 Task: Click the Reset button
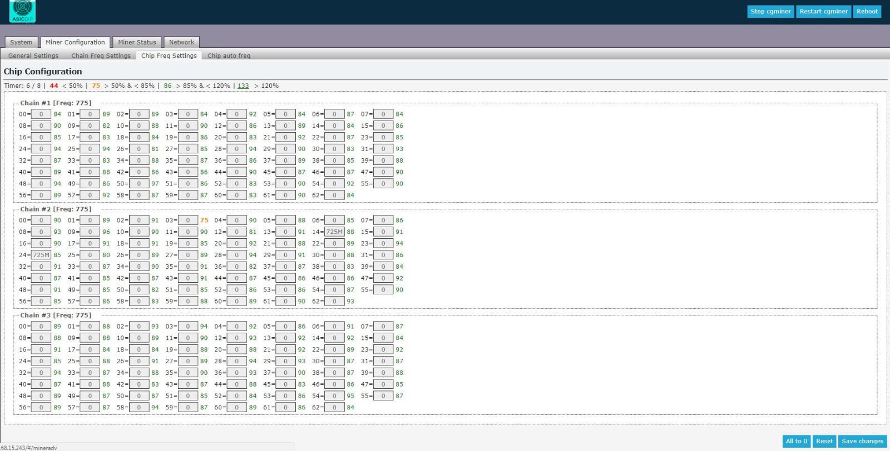(x=824, y=441)
